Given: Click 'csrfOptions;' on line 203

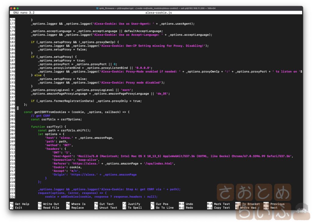Looking at the screenshot, I should pos(71,119).
